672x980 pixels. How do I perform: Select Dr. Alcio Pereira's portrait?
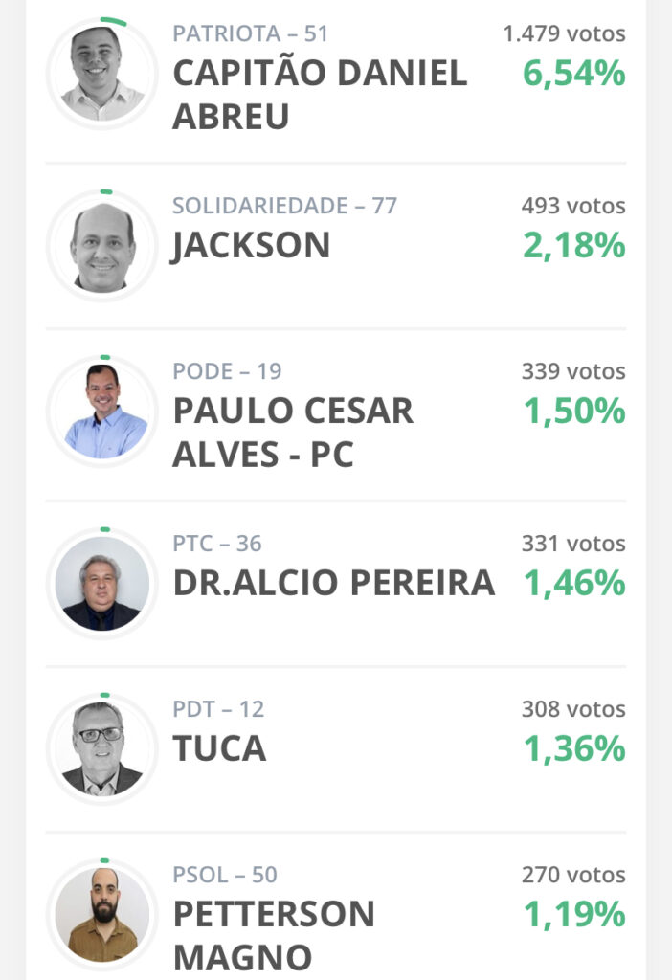101,583
